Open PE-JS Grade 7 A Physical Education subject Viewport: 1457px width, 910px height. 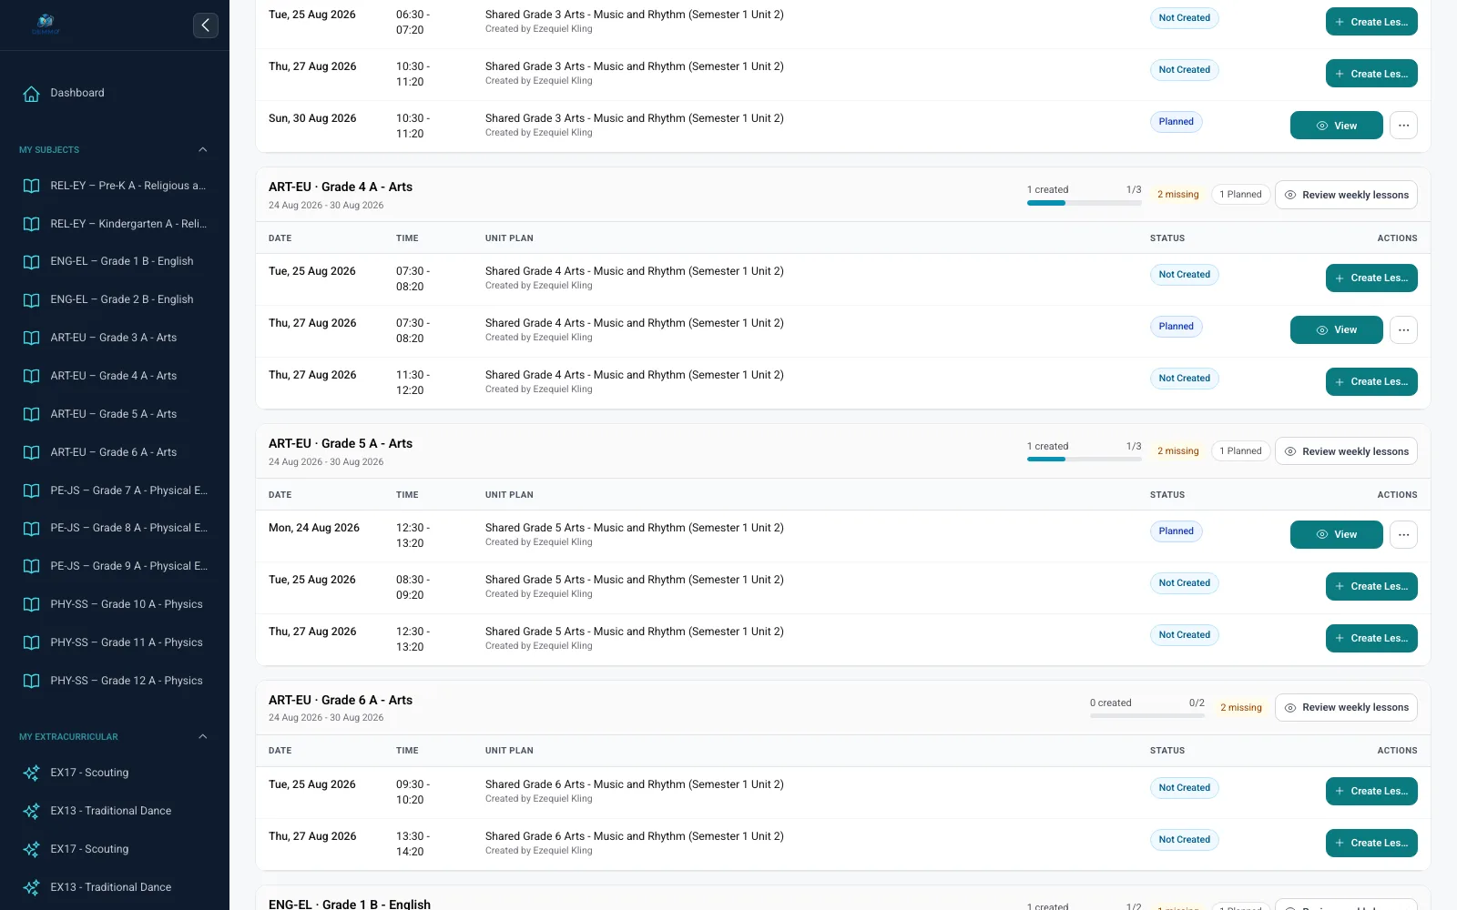(115, 490)
